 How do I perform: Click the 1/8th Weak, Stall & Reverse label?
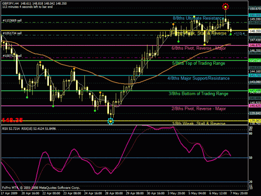(x=199, y=123)
